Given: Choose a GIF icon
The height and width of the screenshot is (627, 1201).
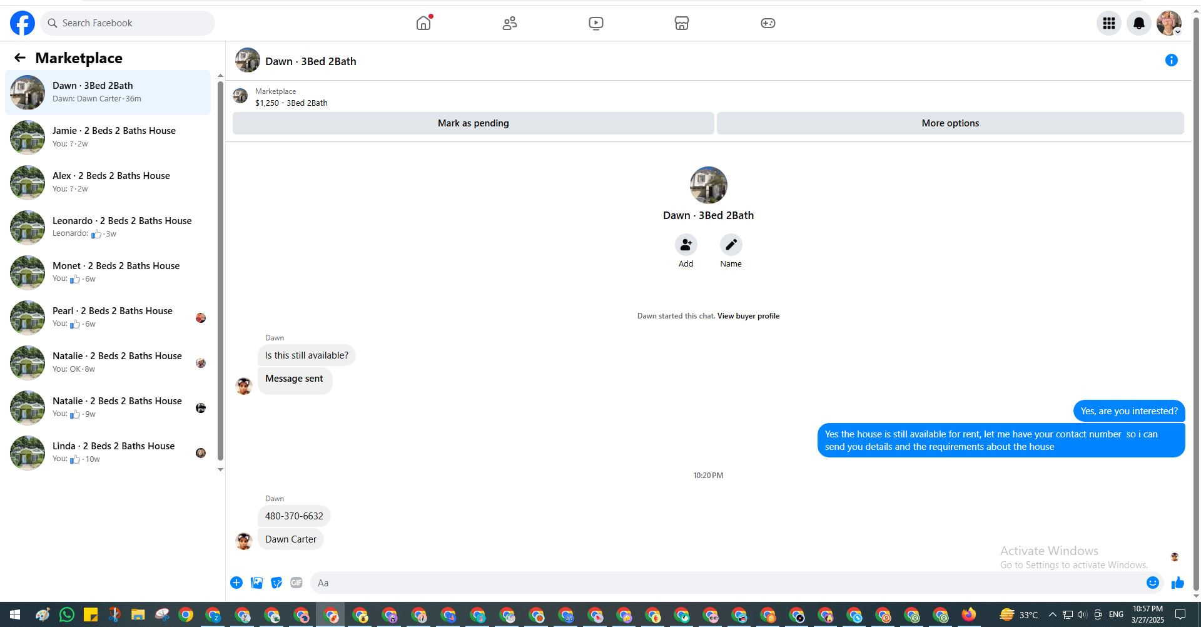Looking at the screenshot, I should pos(296,583).
